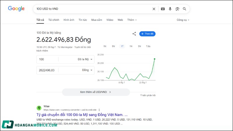Click the Wise site favicon
This screenshot has width=233, height=131.
coord(39,108)
